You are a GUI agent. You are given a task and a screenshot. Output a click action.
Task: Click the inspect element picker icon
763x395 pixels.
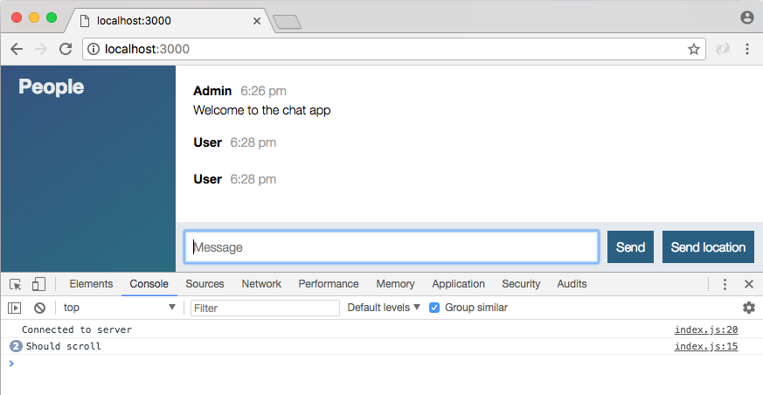[x=16, y=284]
